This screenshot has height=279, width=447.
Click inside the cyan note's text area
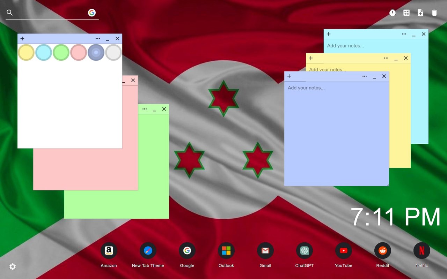point(376,46)
